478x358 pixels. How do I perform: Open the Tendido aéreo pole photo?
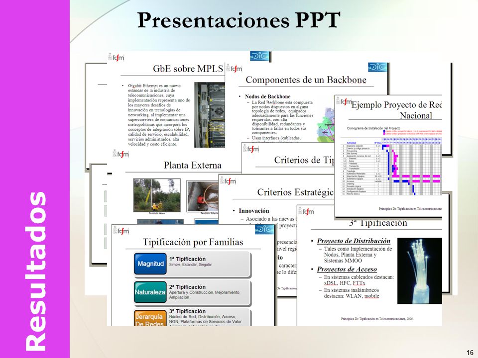[x=157, y=195]
